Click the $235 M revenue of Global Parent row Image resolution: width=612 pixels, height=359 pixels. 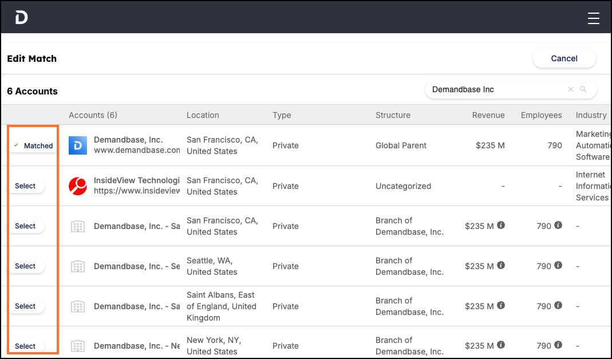490,145
